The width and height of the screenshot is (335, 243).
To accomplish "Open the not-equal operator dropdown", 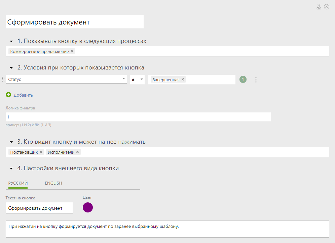I will tap(137, 79).
